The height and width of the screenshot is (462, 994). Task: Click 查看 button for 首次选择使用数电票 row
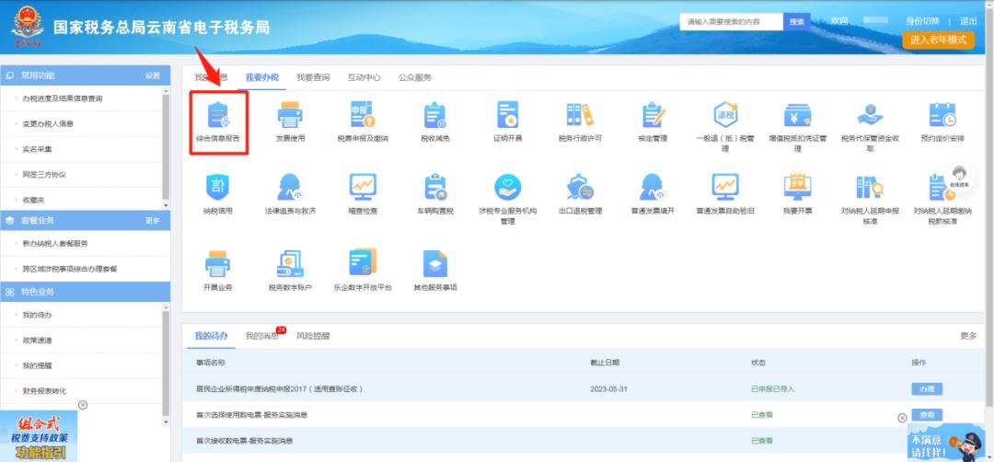(927, 415)
